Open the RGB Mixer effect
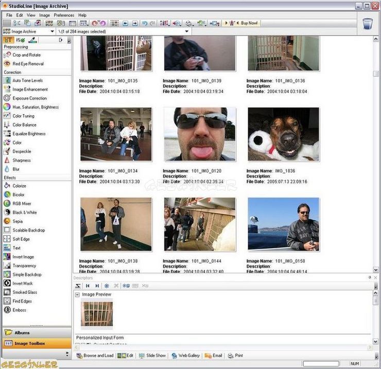The image size is (381, 369). pyautogui.click(x=18, y=204)
